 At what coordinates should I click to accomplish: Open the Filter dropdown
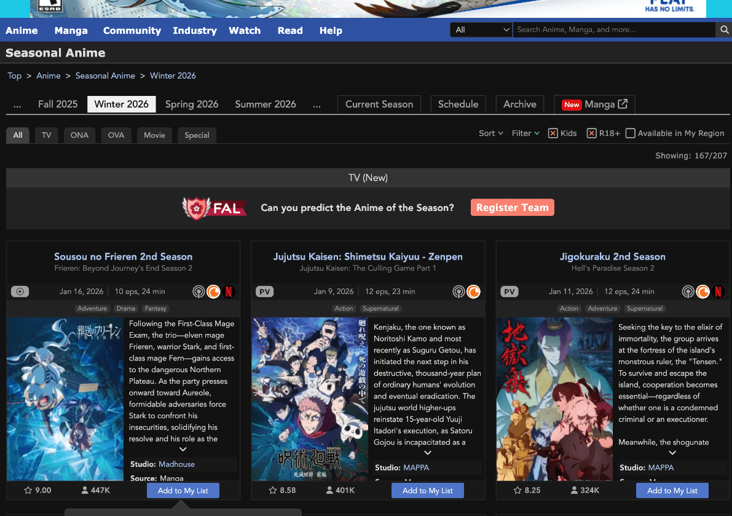[x=525, y=133]
